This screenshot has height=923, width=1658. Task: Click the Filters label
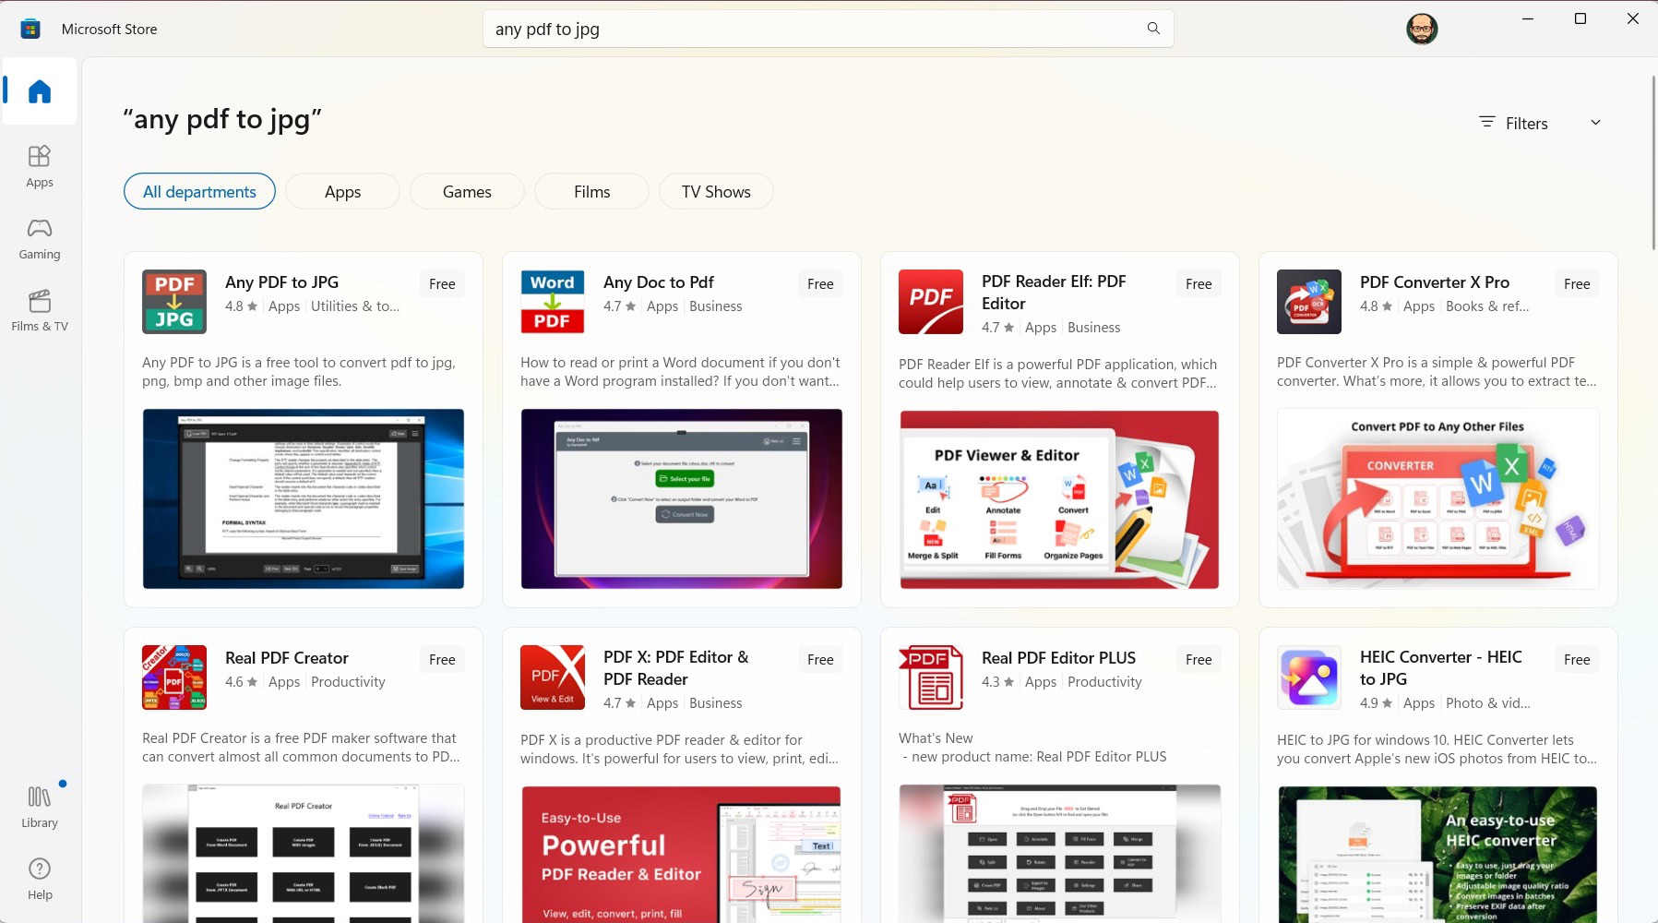click(1526, 123)
